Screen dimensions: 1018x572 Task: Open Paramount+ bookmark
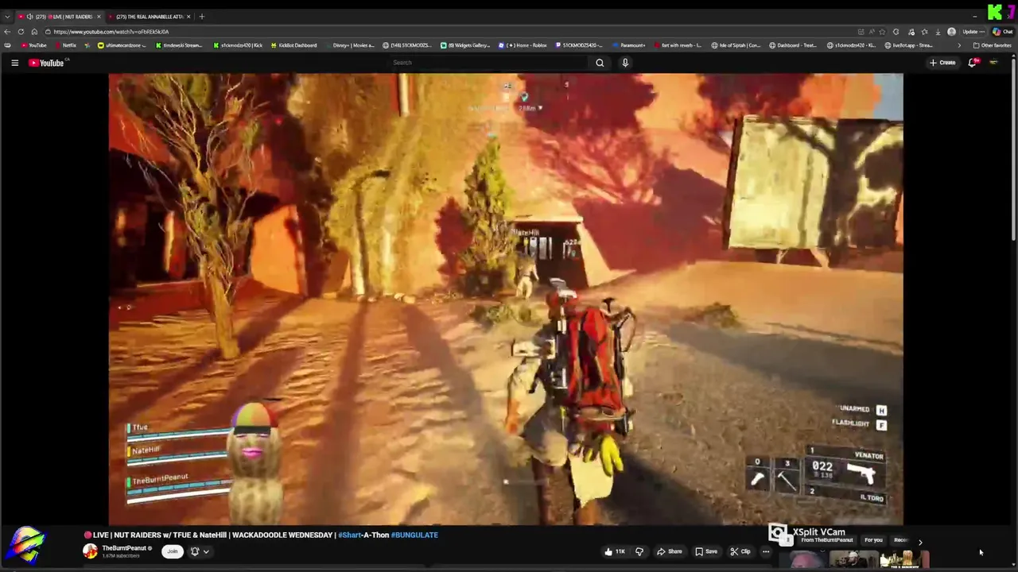(x=628, y=45)
